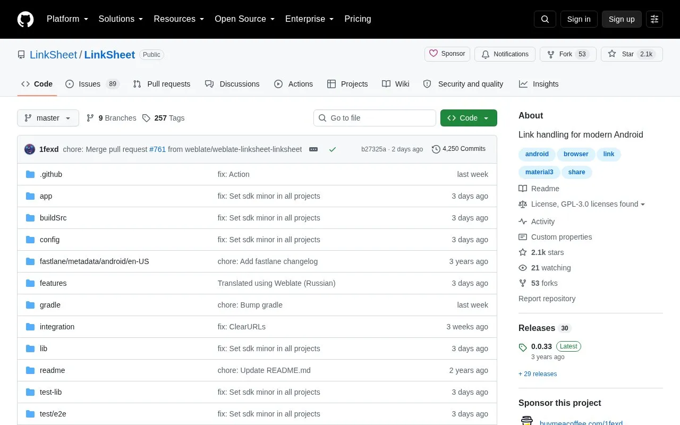This screenshot has width=680, height=425.
Task: Open the 4,250 Commits history
Action: (458, 149)
